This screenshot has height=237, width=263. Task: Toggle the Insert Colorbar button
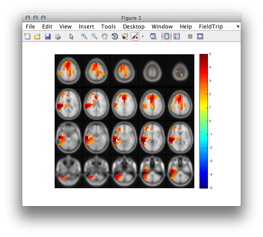coord(167,36)
